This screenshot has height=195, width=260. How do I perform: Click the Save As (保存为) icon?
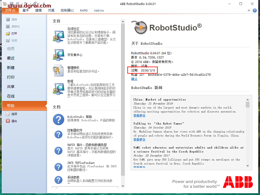point(8,26)
